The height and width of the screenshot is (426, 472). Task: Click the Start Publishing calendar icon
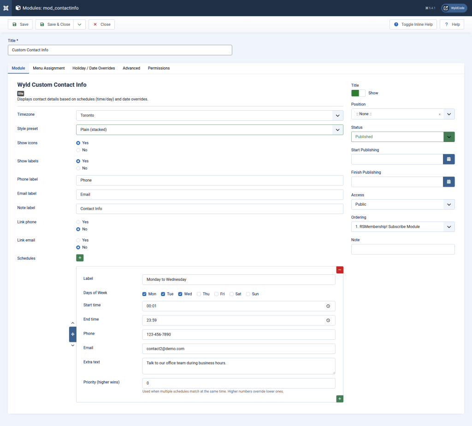[x=448, y=159]
